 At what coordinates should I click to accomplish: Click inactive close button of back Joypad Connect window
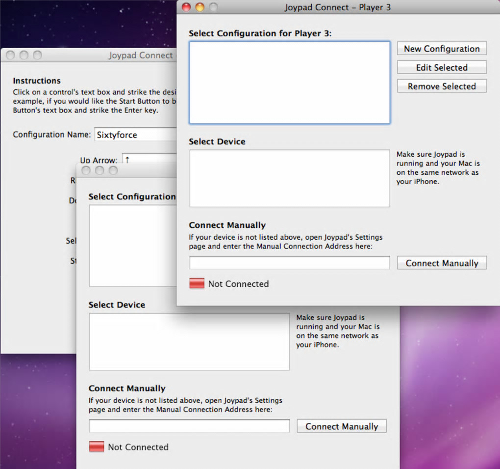[10, 55]
